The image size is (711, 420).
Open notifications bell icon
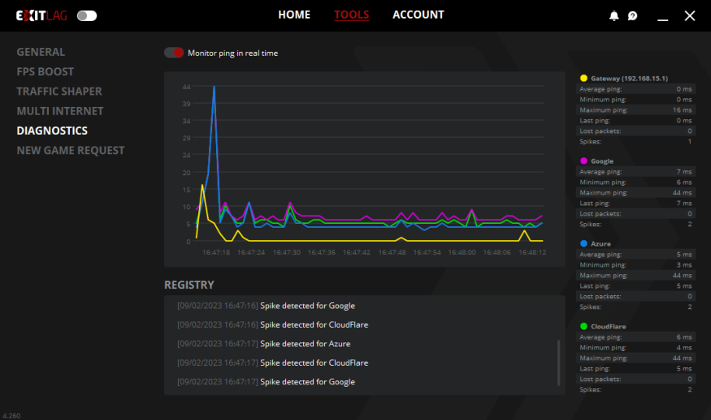tap(613, 16)
